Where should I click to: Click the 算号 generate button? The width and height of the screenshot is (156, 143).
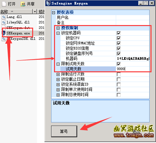point(64,131)
